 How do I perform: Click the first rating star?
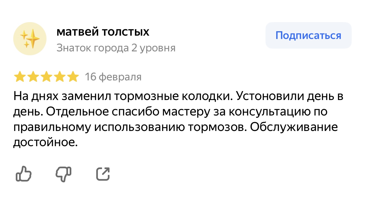click(x=19, y=77)
